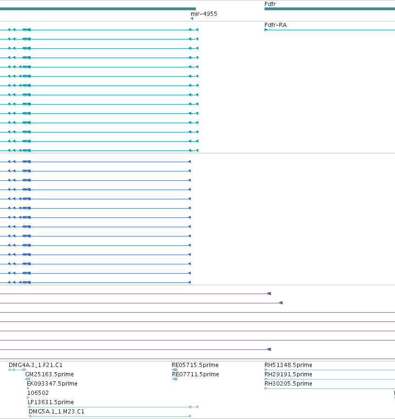Click the Pdfr gene span bar
The width and height of the screenshot is (395, 419).
(330, 9)
